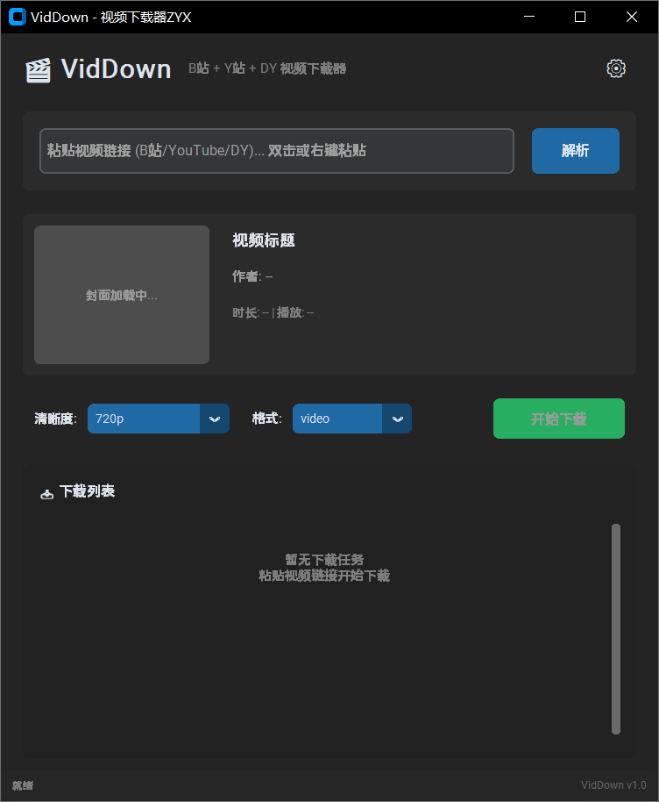Click the 暂无下载任务 empty message

[324, 559]
